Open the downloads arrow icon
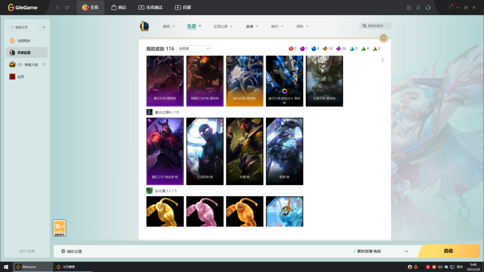 (418, 8)
